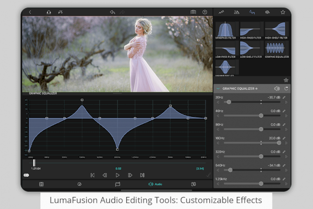Click the playhead marker on scrubber

click(34, 163)
